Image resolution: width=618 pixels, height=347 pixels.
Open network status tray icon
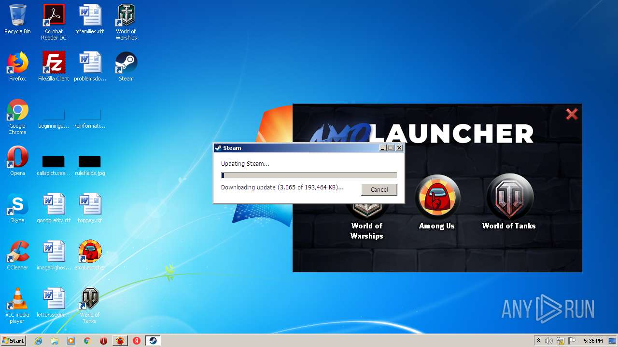(561, 341)
